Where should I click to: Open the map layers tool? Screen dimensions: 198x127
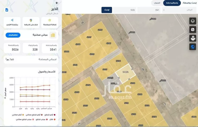tap(193, 21)
